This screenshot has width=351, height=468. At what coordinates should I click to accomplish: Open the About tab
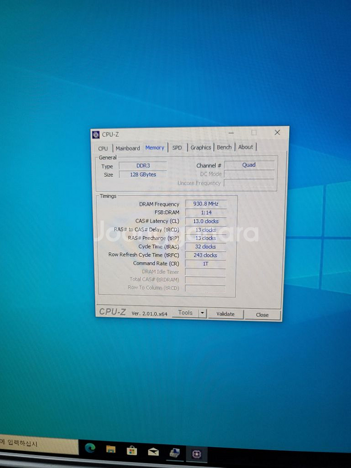point(245,147)
